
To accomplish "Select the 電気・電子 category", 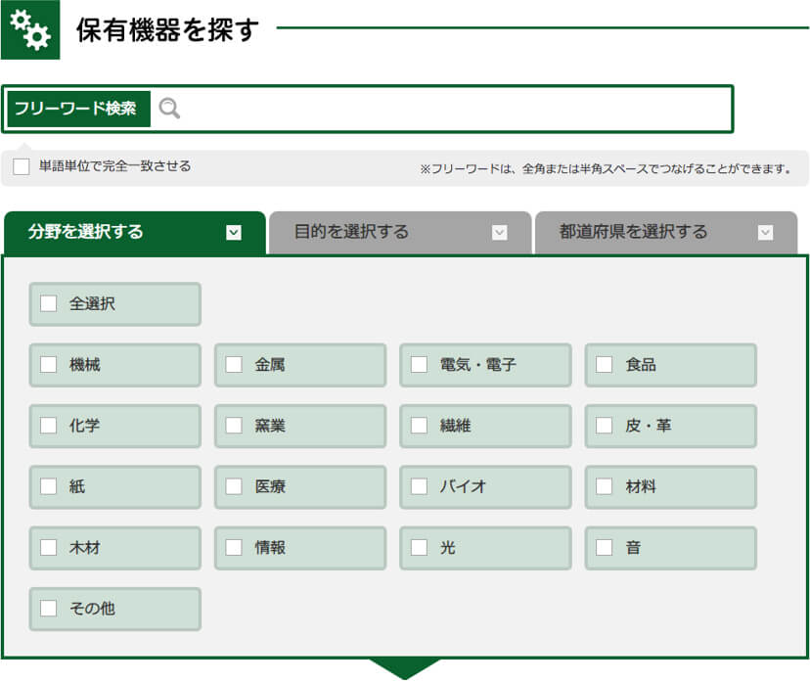I will (418, 365).
